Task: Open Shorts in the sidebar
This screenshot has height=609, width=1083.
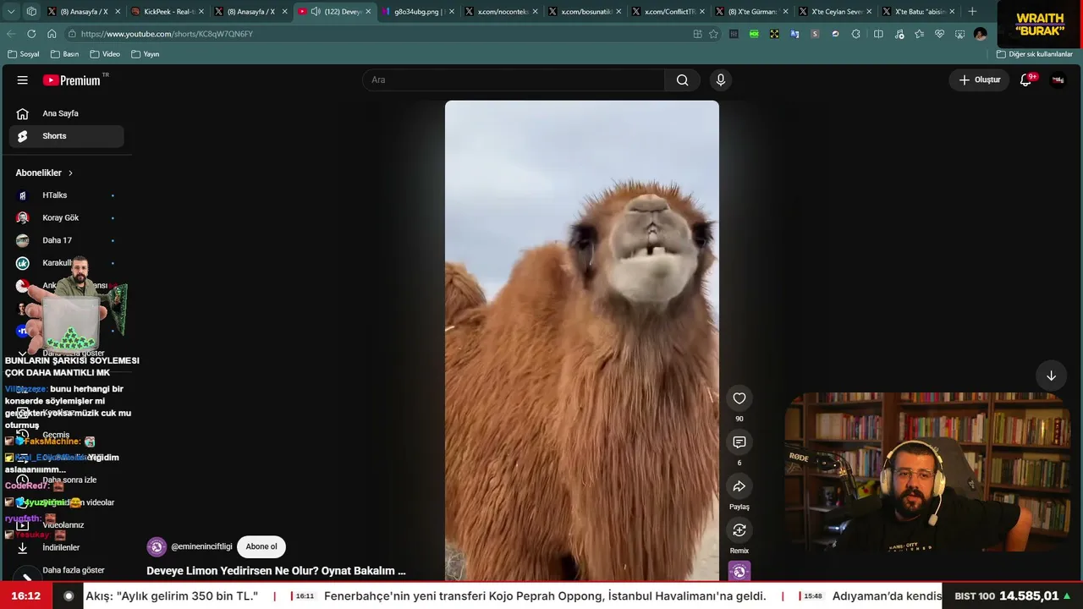Action: pos(66,136)
